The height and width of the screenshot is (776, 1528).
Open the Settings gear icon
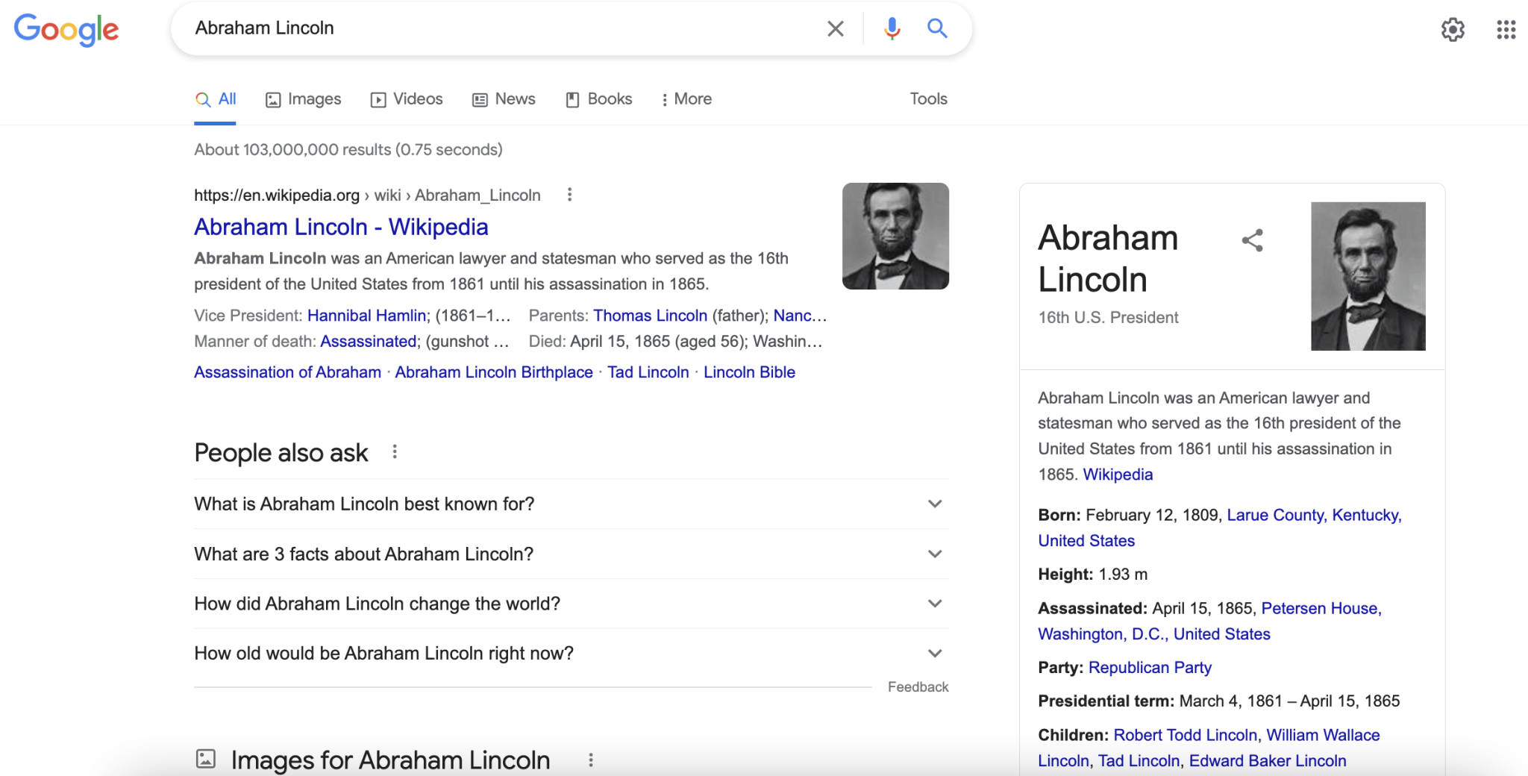[x=1453, y=30]
